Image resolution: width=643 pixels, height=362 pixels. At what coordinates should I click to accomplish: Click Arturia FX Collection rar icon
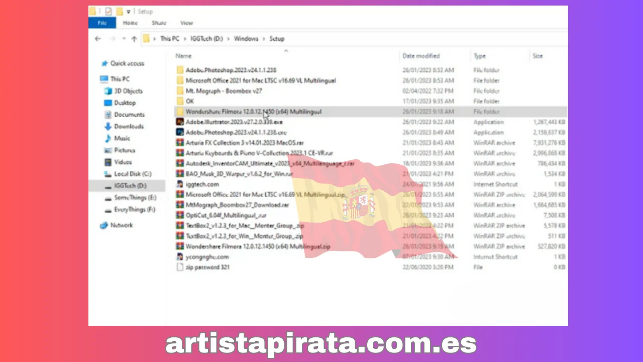click(180, 143)
